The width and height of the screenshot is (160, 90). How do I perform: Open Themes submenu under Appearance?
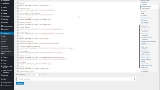3,36
